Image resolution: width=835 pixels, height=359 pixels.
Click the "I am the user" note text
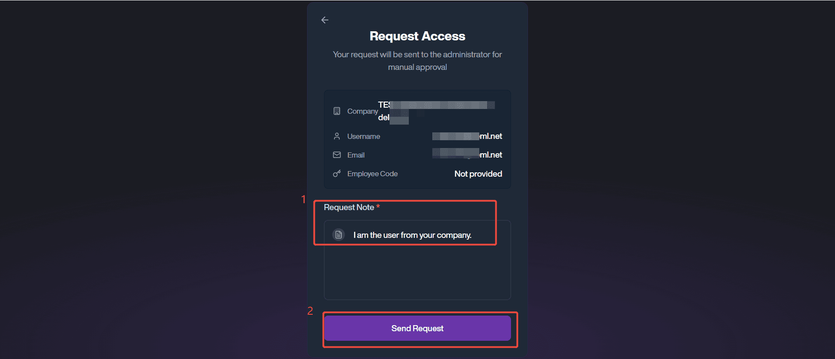click(412, 235)
